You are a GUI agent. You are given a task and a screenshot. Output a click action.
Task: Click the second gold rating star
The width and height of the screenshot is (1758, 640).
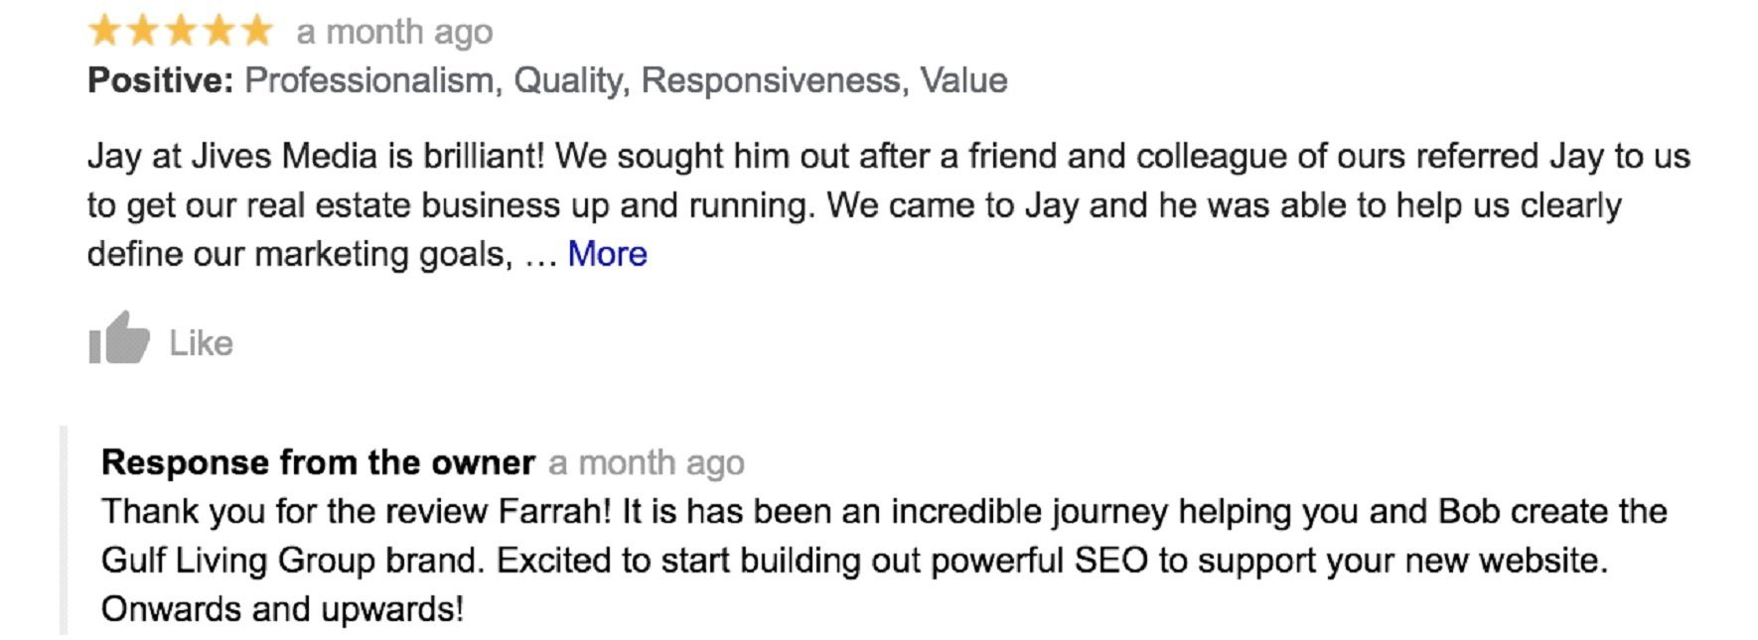[x=143, y=31]
